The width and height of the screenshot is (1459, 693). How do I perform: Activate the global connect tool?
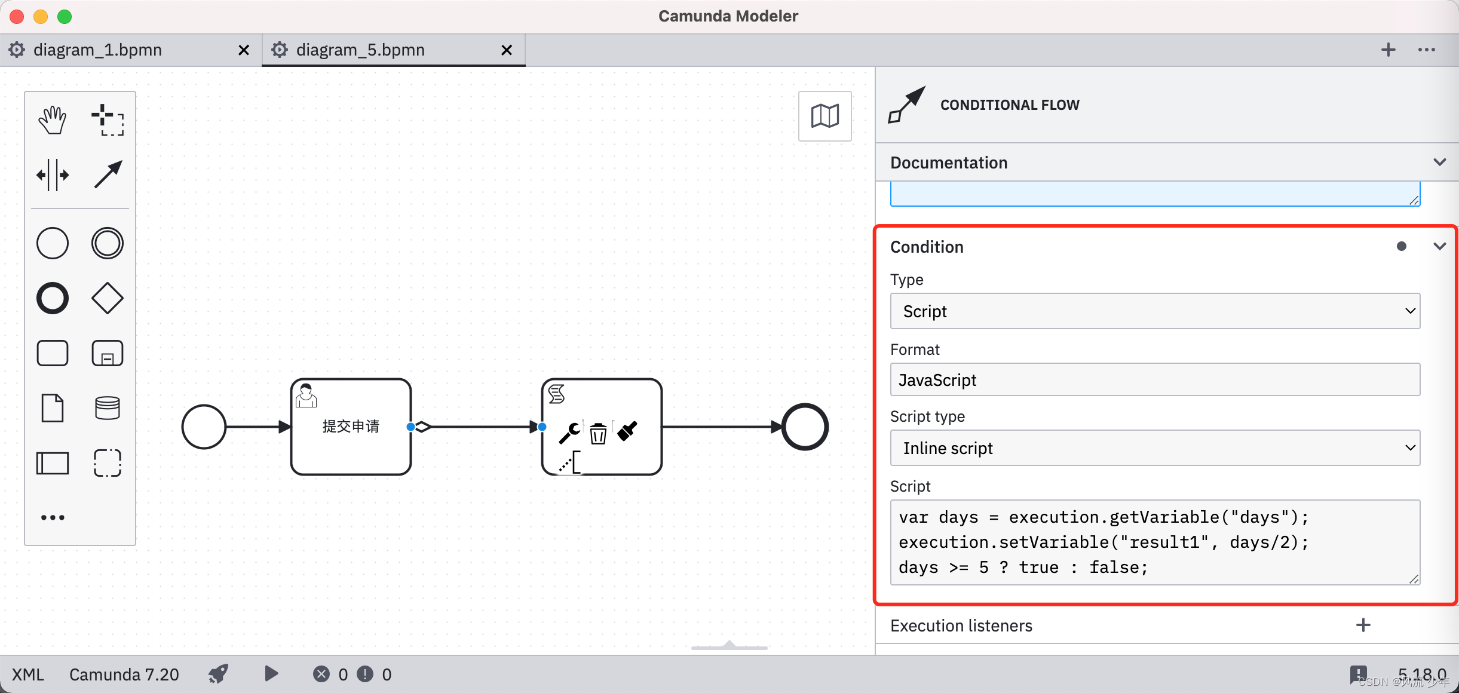coord(108,175)
